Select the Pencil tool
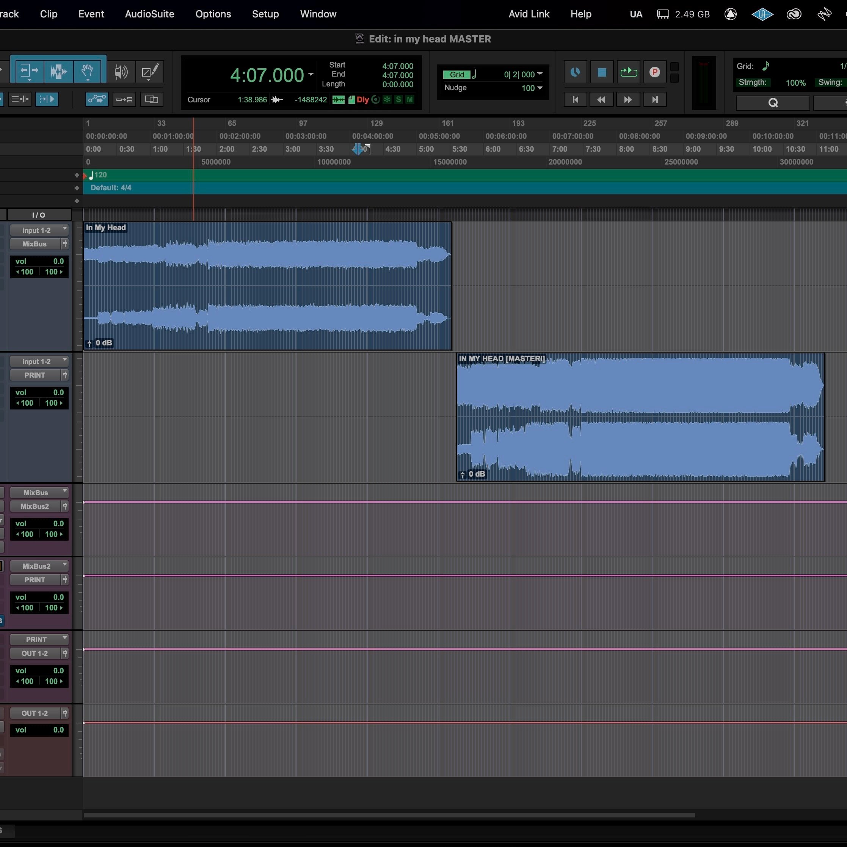Viewport: 847px width, 847px height. tap(149, 71)
